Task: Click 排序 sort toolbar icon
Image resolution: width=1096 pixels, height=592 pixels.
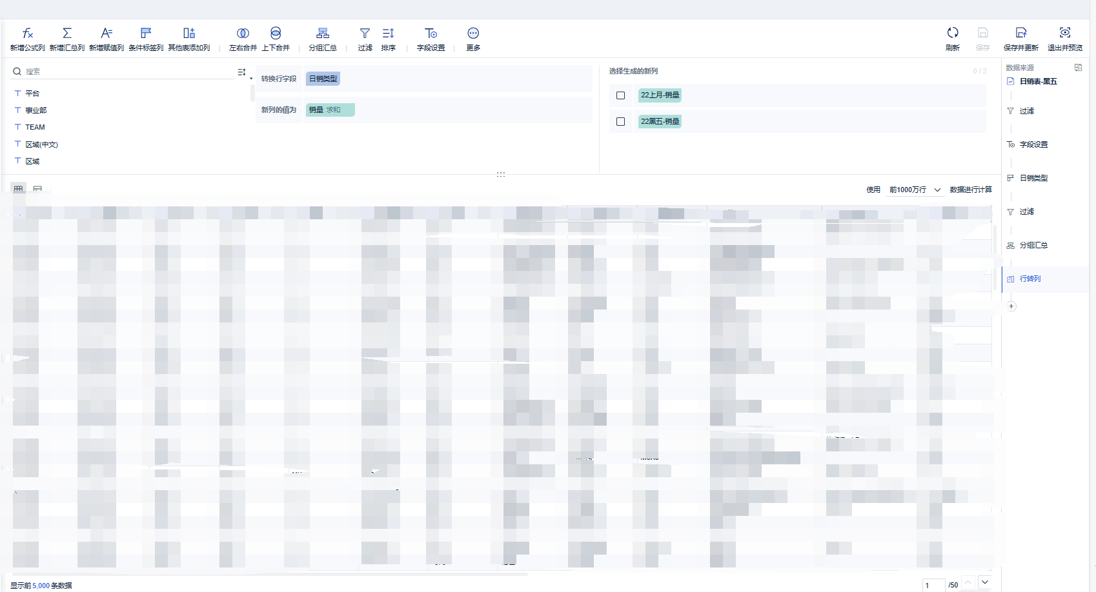Action: point(388,33)
